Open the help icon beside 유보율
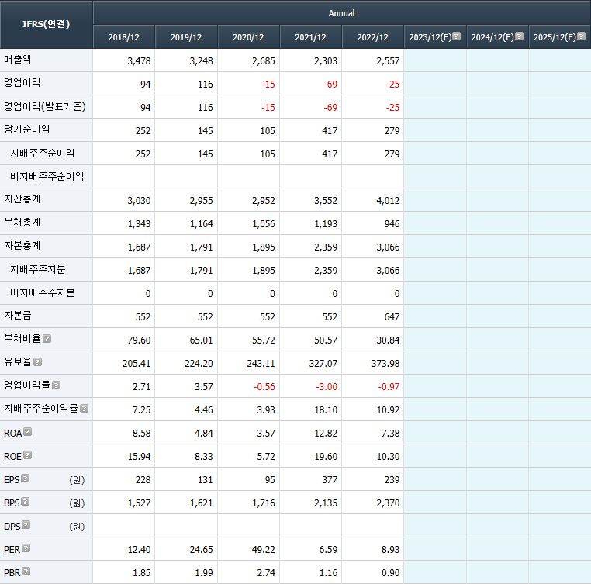The height and width of the screenshot is (584, 591). point(37,362)
